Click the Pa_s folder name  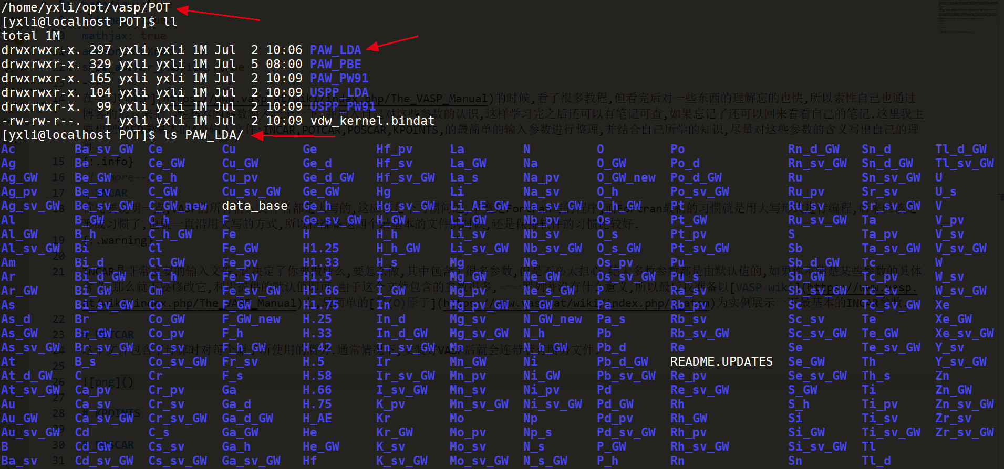click(612, 319)
